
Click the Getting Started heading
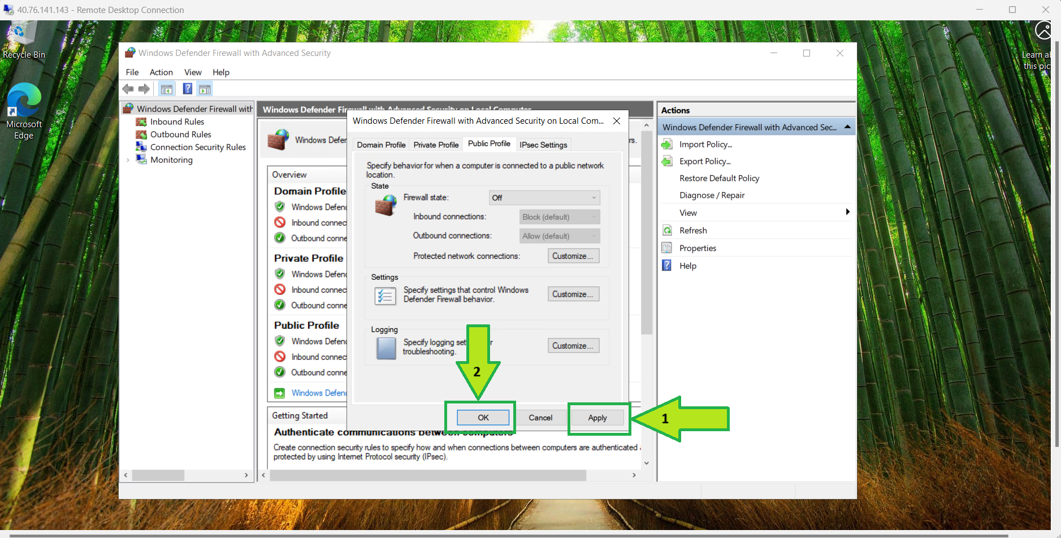click(x=300, y=415)
